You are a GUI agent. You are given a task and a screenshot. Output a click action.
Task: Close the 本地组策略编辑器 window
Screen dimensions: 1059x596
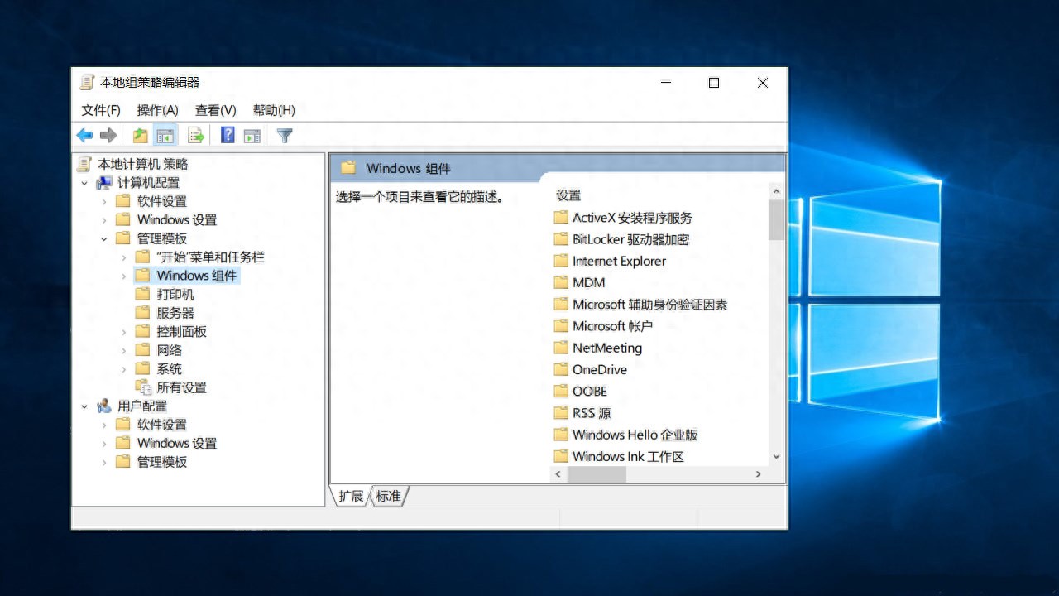(763, 83)
